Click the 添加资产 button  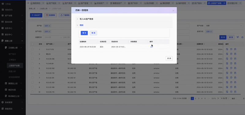36,15
